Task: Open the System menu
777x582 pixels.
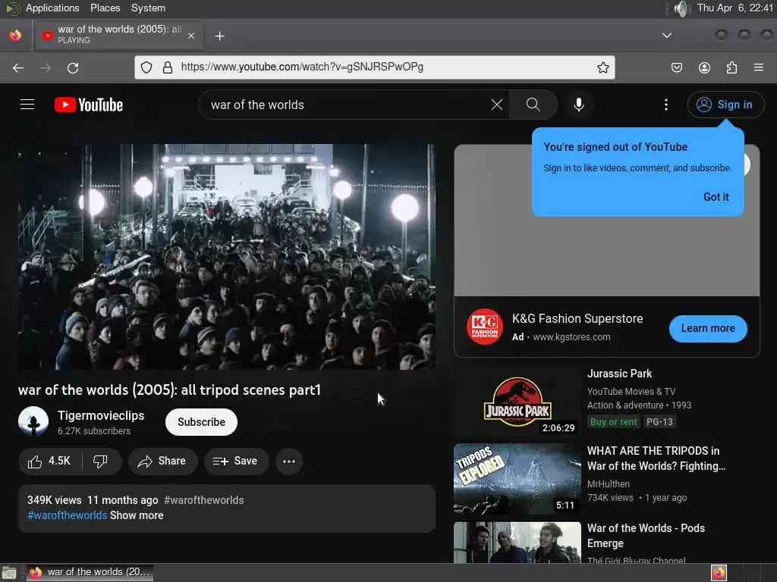Action: 148,8
